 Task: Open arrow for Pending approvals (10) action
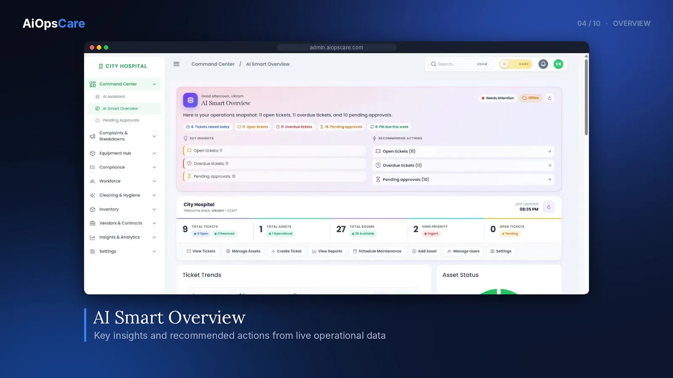click(x=549, y=179)
